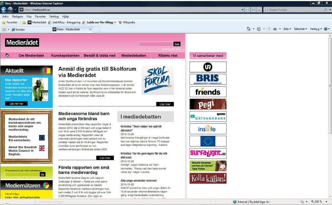The height and width of the screenshot is (205, 332).
Task: Stop loading with the red X icon
Action: click(x=259, y=10)
